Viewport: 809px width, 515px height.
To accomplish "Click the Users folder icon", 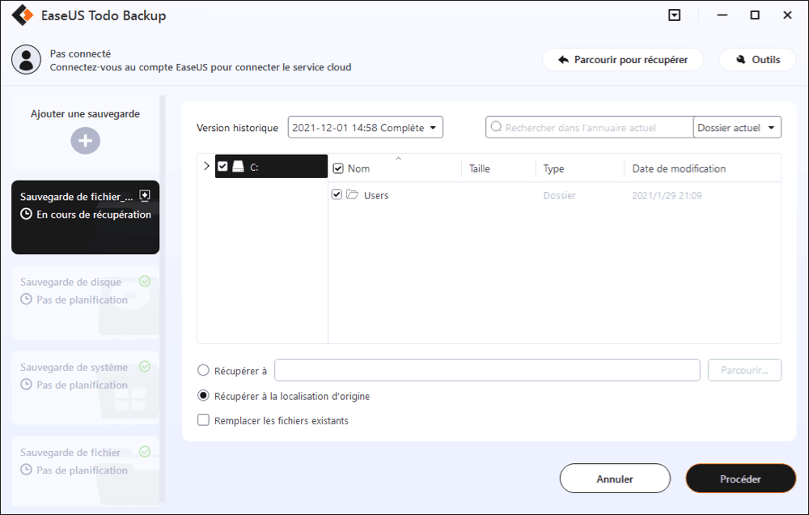I will point(353,194).
